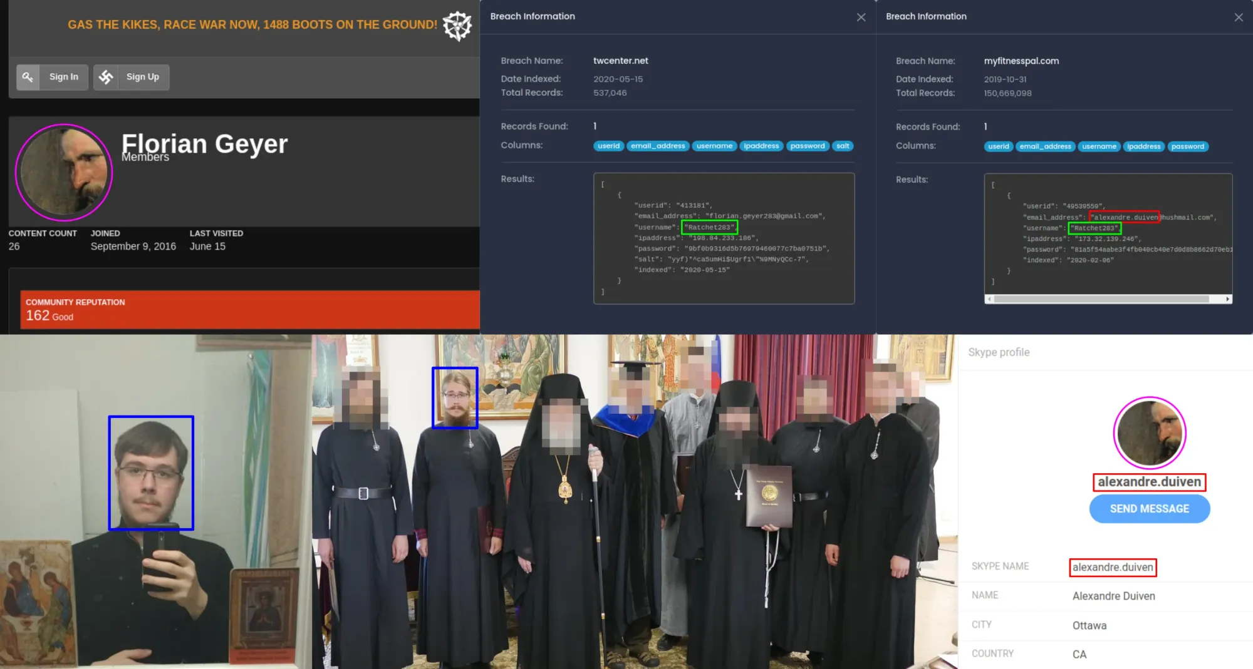Click the icon on the Sign Up button
The width and height of the screenshot is (1253, 669).
click(x=107, y=76)
